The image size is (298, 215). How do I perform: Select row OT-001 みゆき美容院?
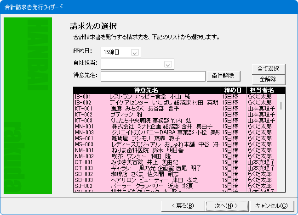pyautogui.click(x=146, y=162)
